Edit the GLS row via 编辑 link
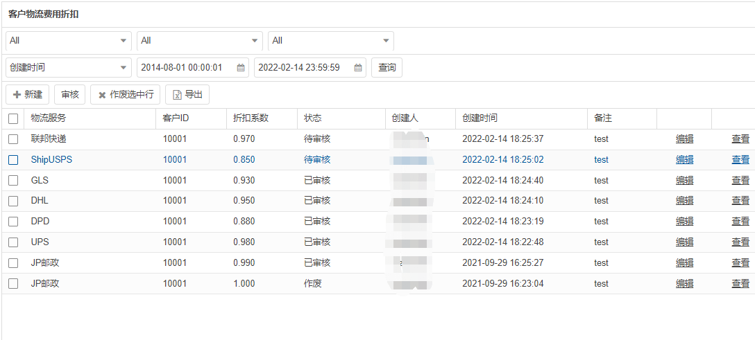The image size is (755, 340). (685, 181)
